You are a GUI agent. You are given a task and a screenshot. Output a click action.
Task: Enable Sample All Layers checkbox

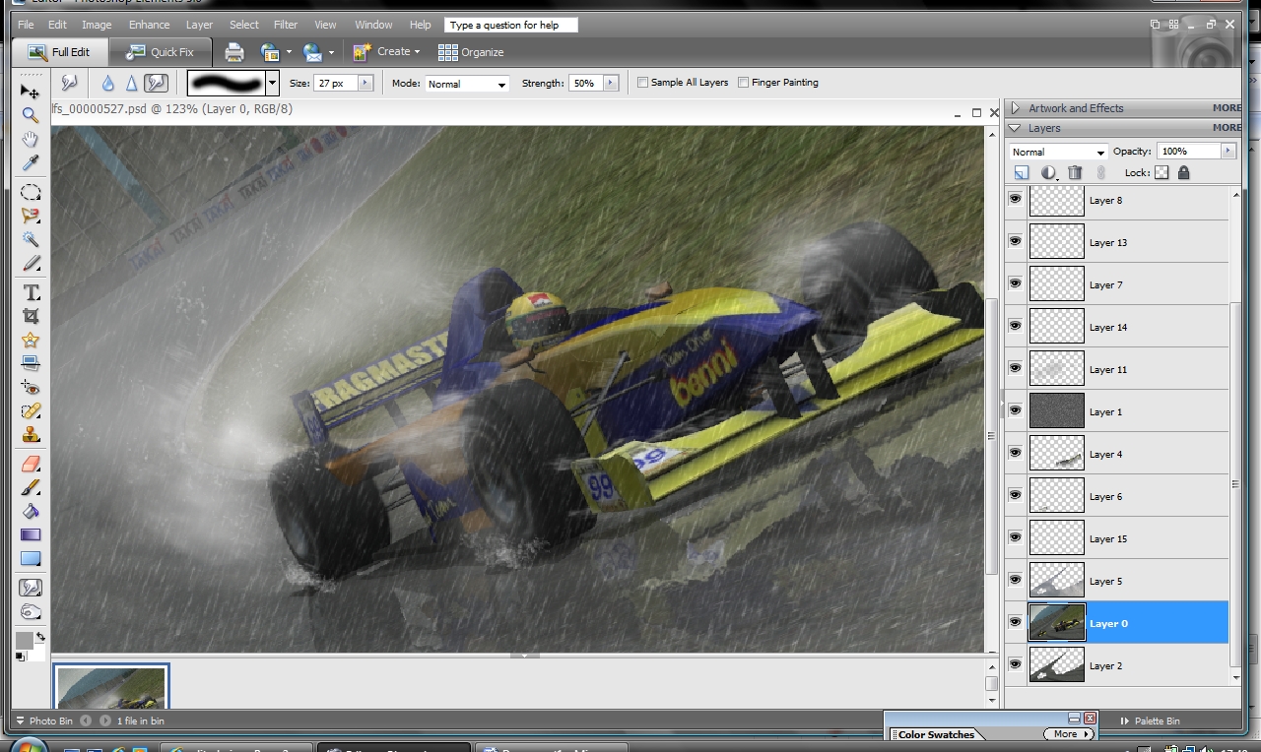pyautogui.click(x=642, y=83)
